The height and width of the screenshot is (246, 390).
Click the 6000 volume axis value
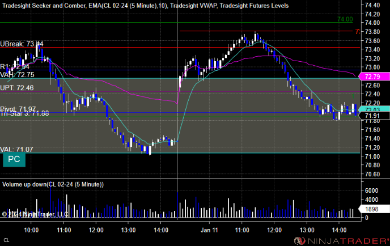[372, 190]
